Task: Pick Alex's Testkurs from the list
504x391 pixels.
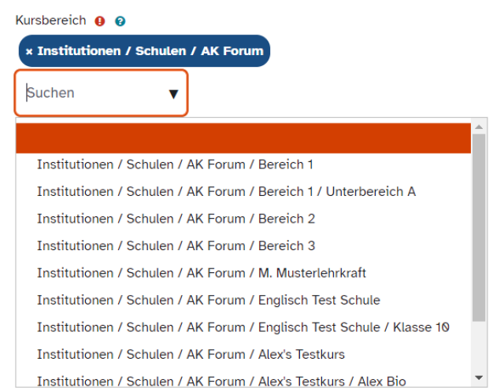Action: click(191, 354)
